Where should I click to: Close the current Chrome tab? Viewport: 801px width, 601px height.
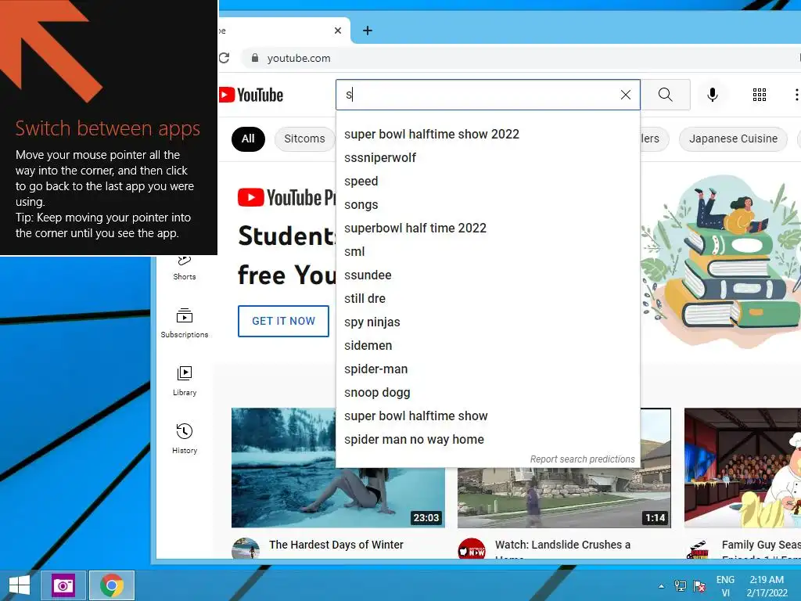(338, 31)
